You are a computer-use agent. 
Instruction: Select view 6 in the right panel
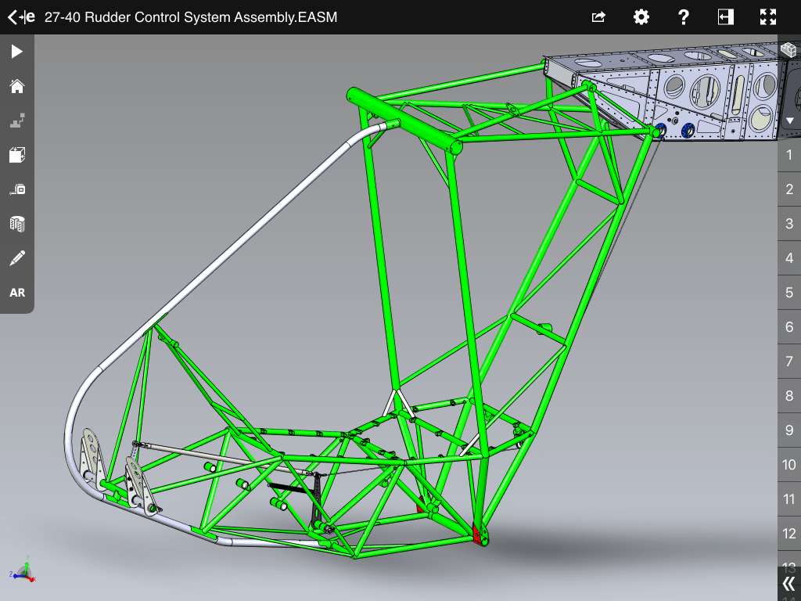tap(789, 326)
